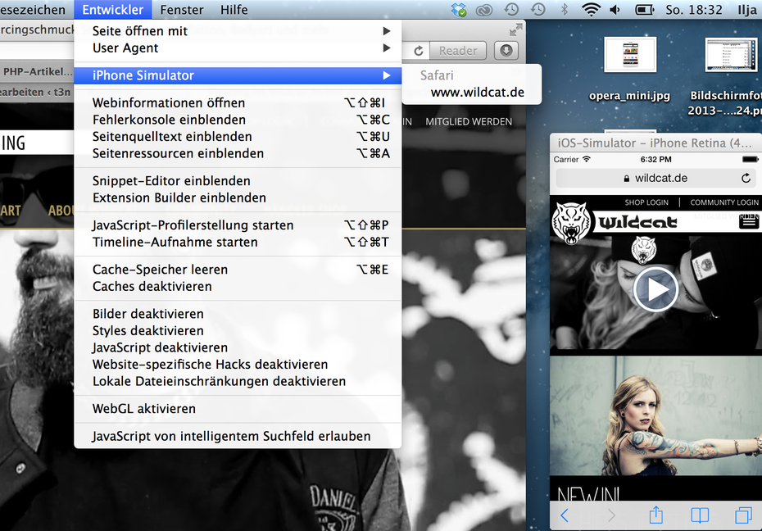Screen dimensions: 762x531
Task: Click the Dropbox menu bar icon
Action: [x=458, y=10]
